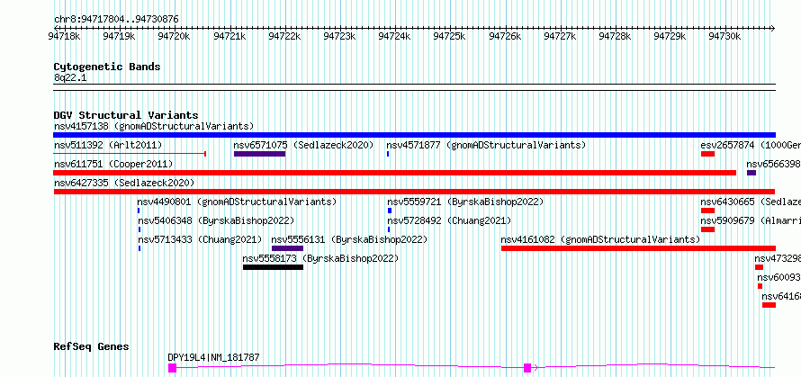801x377 pixels.
Task: Open the nsv4490801 (gnomADStructuralVariants) label
Action: point(237,202)
